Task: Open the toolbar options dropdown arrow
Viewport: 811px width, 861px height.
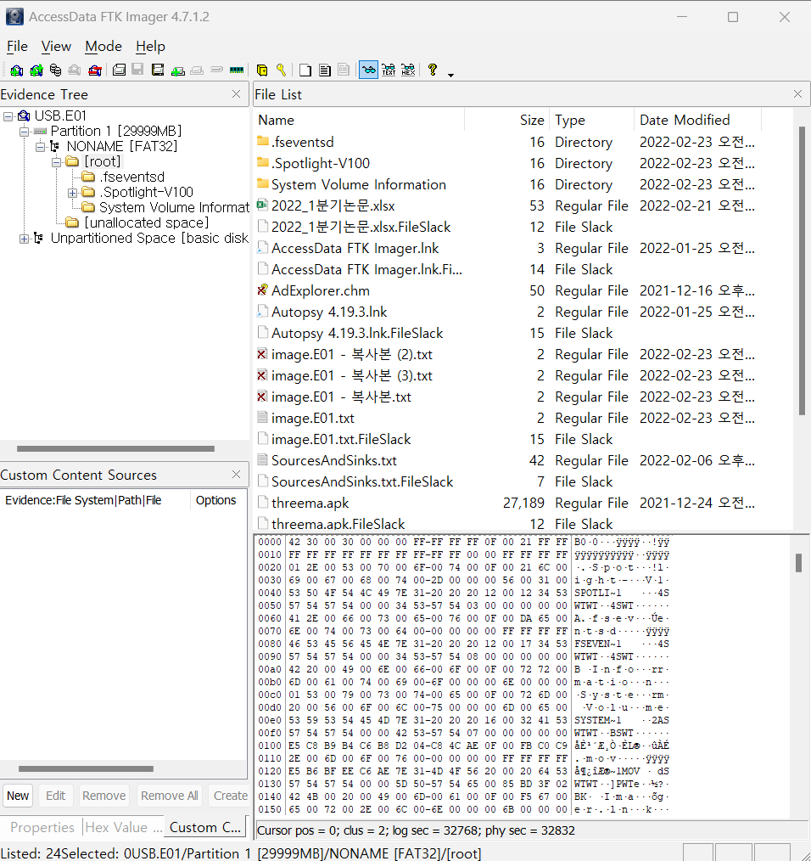Action: point(451,75)
